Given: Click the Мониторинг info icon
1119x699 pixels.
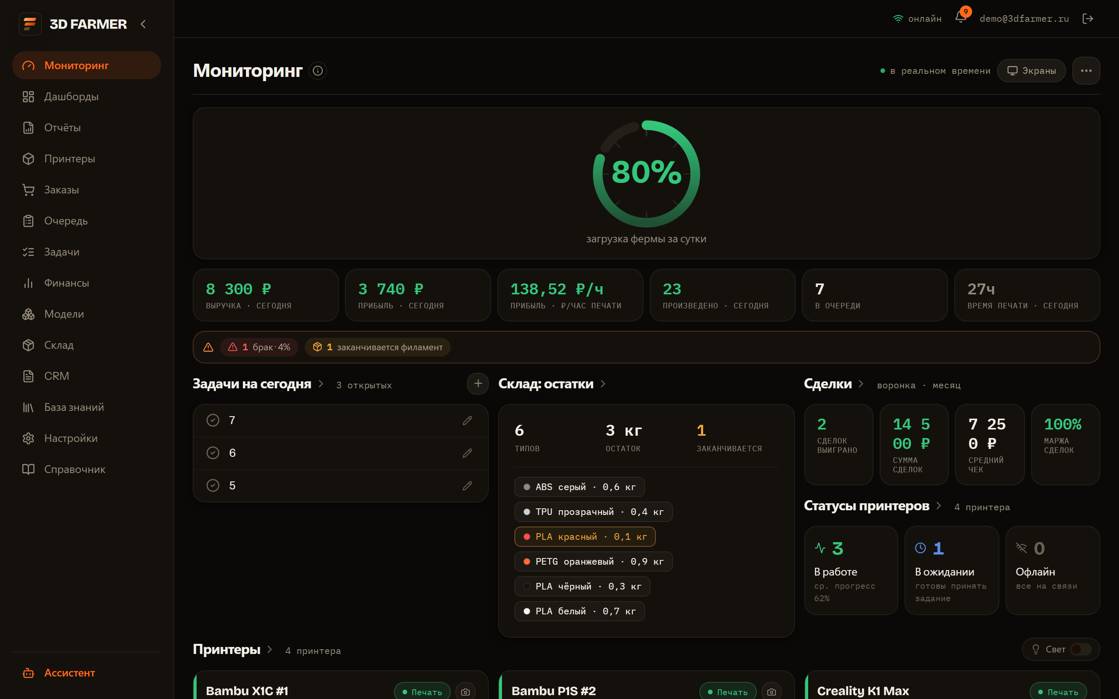Looking at the screenshot, I should click(318, 71).
